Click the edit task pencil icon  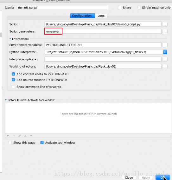click(x=19, y=136)
